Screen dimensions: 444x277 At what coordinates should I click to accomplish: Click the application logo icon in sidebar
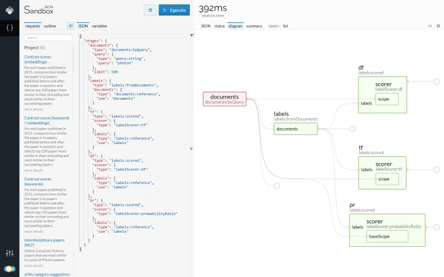10,10
